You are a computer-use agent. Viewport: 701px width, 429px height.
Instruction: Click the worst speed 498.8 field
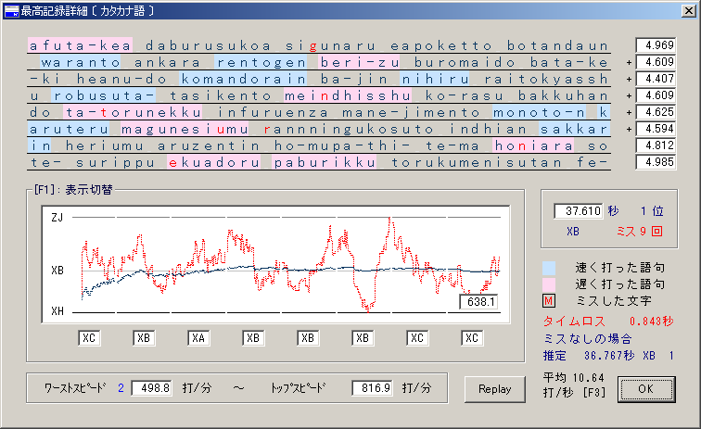pos(151,388)
